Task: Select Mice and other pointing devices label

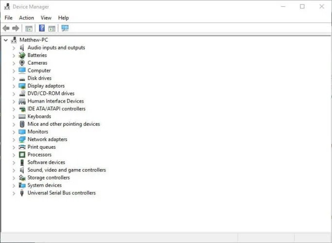Action: click(x=64, y=124)
